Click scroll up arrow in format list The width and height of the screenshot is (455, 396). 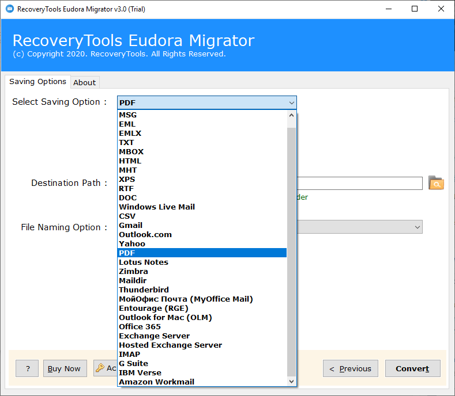tap(292, 115)
